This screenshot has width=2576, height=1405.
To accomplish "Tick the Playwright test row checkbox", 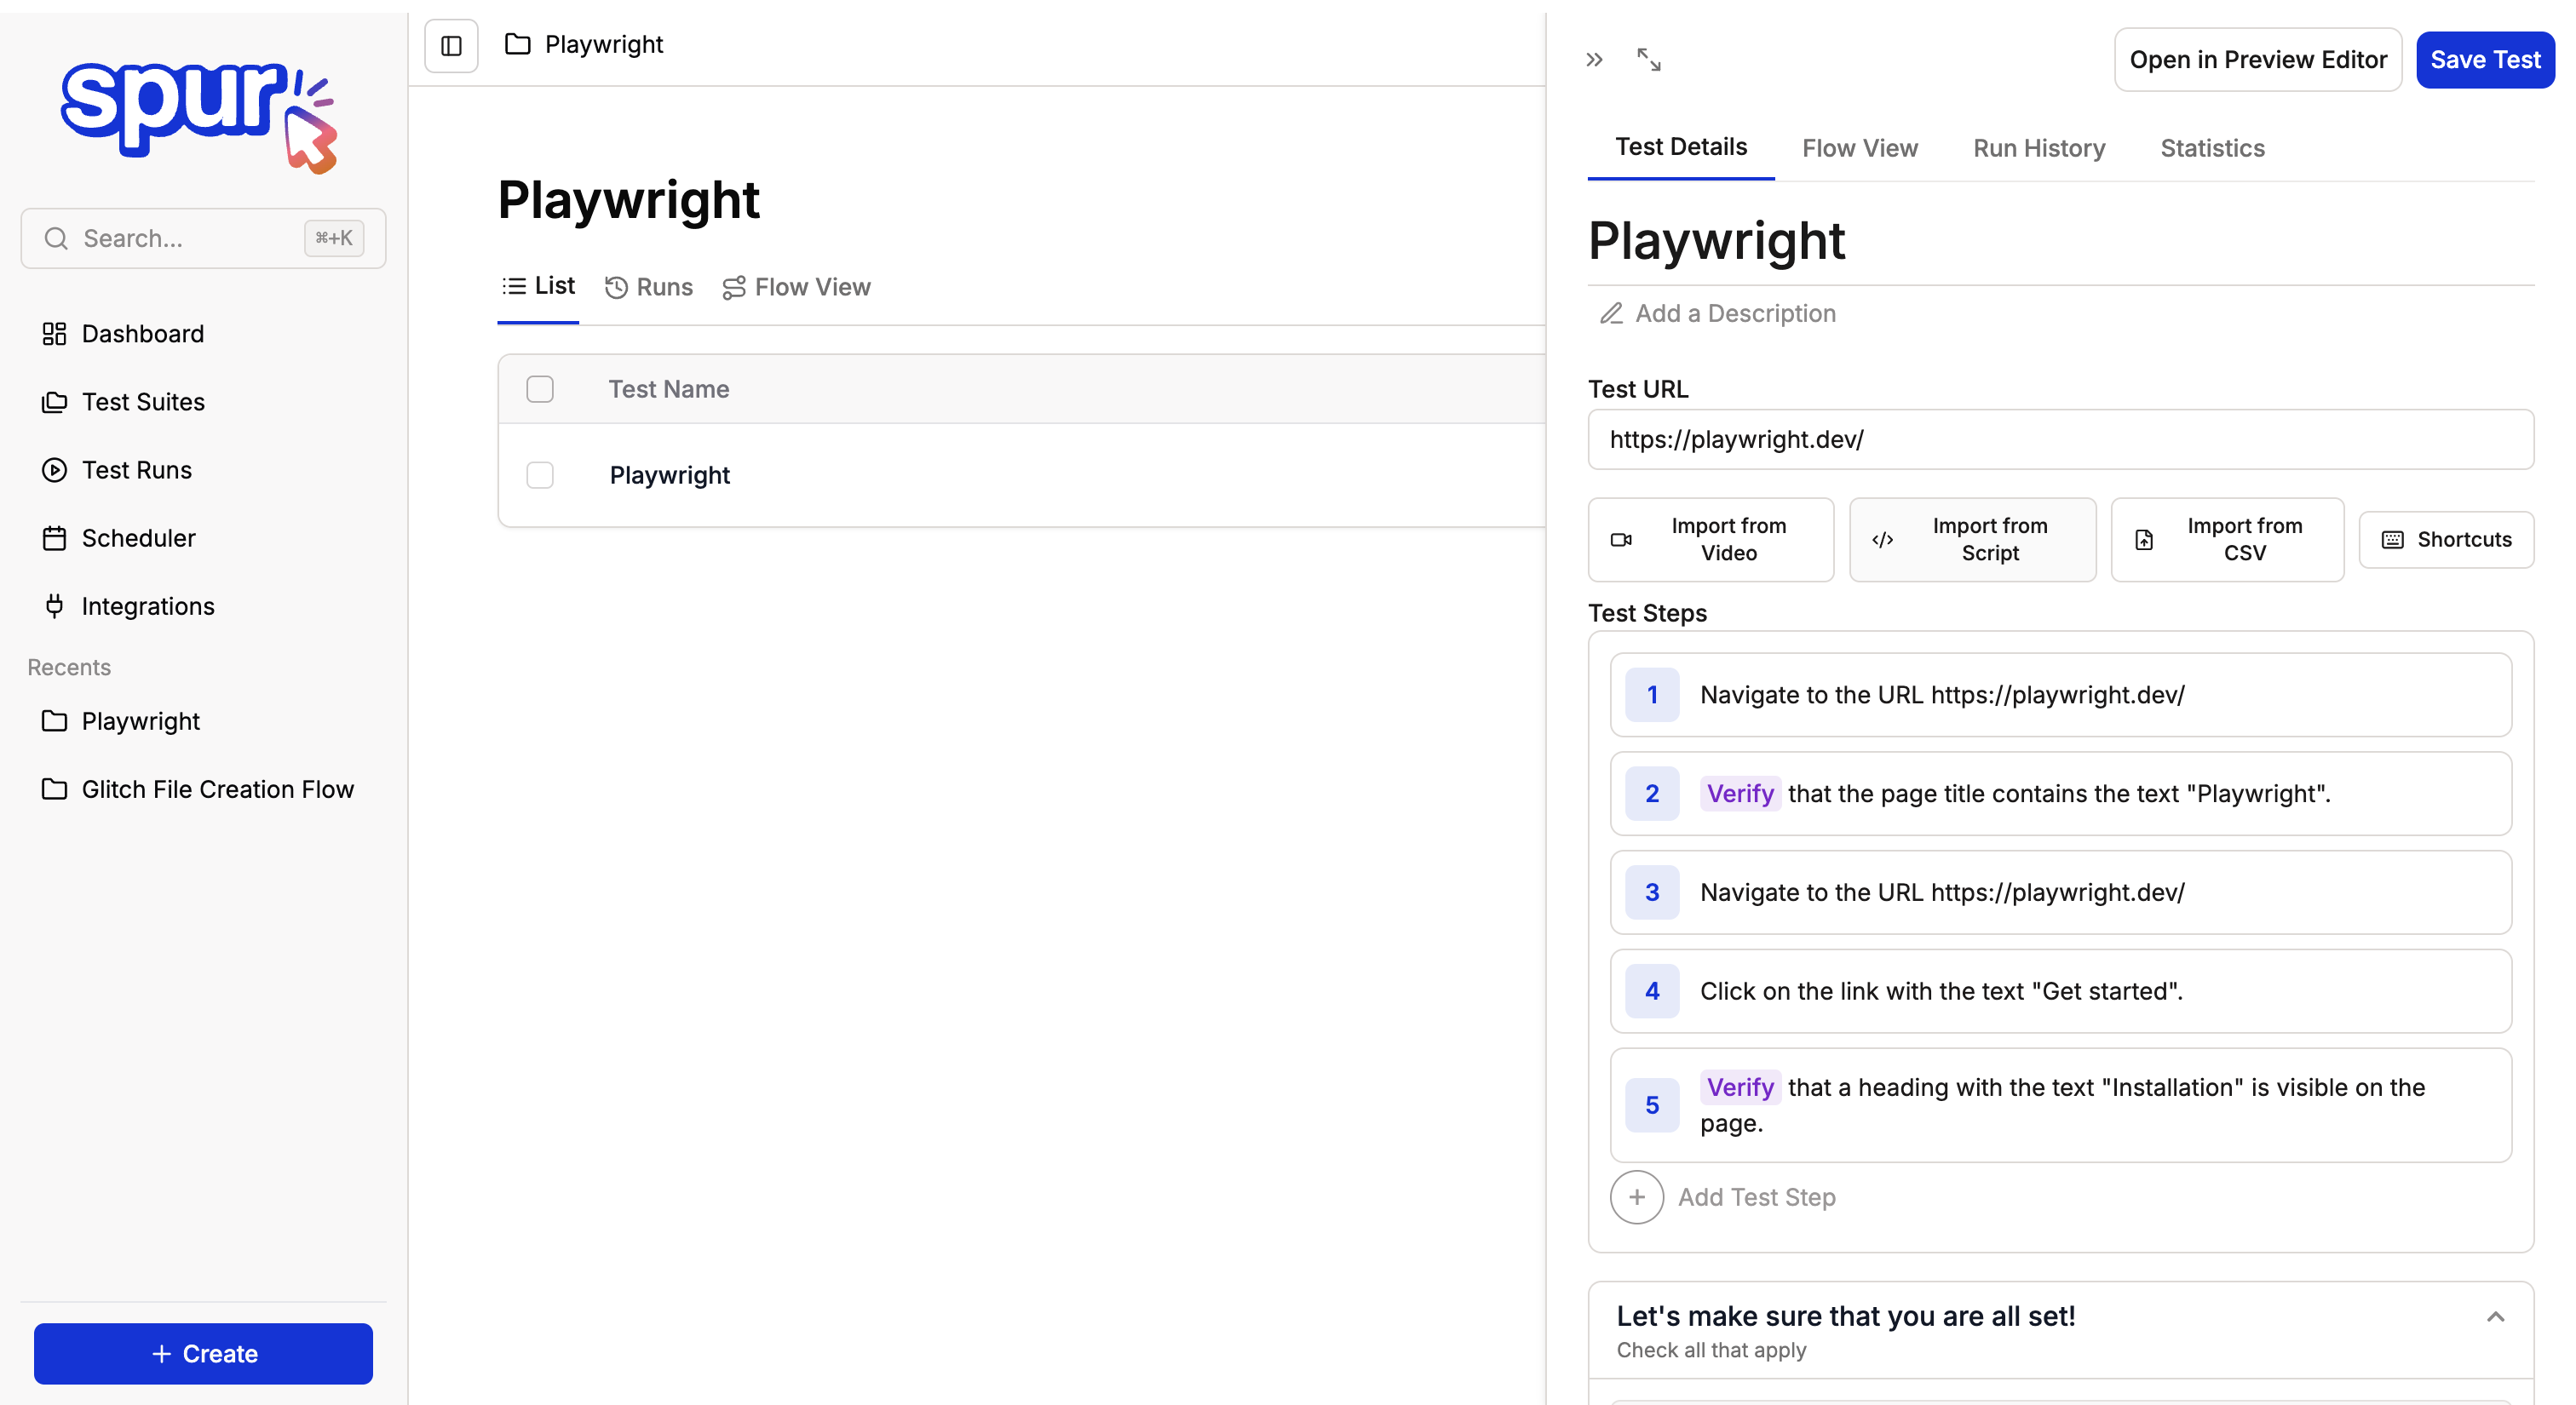I will click(x=540, y=474).
